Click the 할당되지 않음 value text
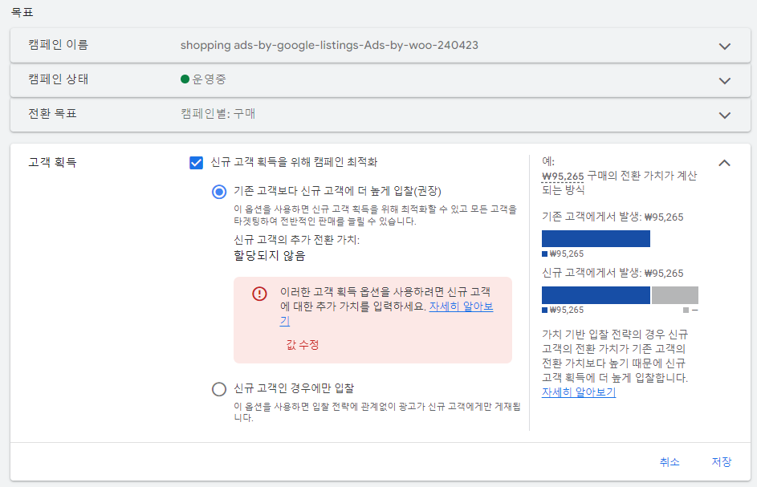Viewport: 757px width, 487px height. [270, 256]
